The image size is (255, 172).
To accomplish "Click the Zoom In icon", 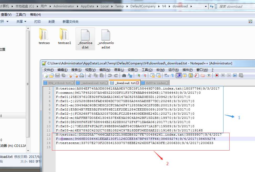I will [138, 75].
